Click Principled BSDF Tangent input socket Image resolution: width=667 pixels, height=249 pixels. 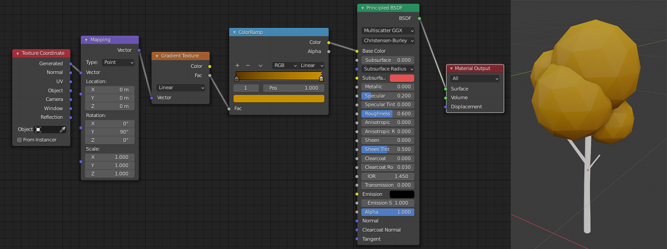coord(357,239)
